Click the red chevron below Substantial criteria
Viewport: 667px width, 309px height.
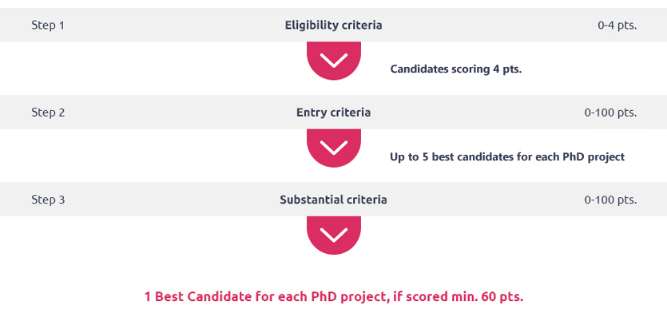click(334, 235)
